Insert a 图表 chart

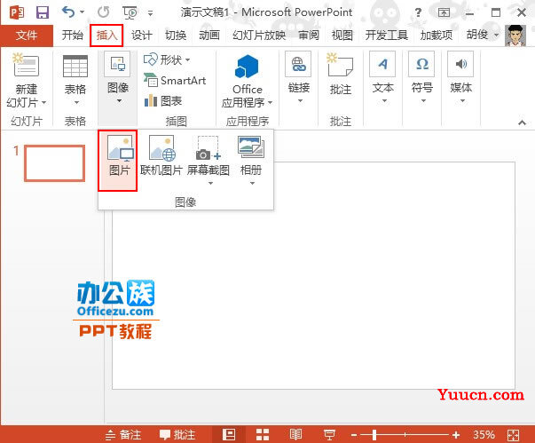163,101
